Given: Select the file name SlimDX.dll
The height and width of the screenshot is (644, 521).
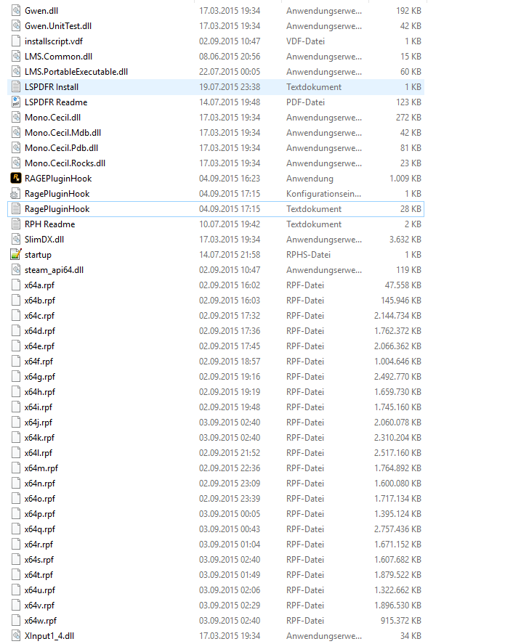Looking at the screenshot, I should pos(44,239).
